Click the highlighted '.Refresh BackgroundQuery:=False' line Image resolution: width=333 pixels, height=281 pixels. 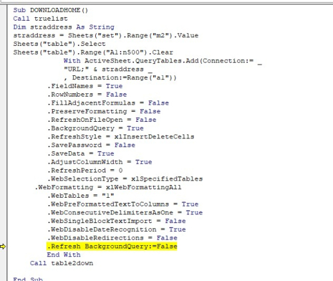(112, 246)
